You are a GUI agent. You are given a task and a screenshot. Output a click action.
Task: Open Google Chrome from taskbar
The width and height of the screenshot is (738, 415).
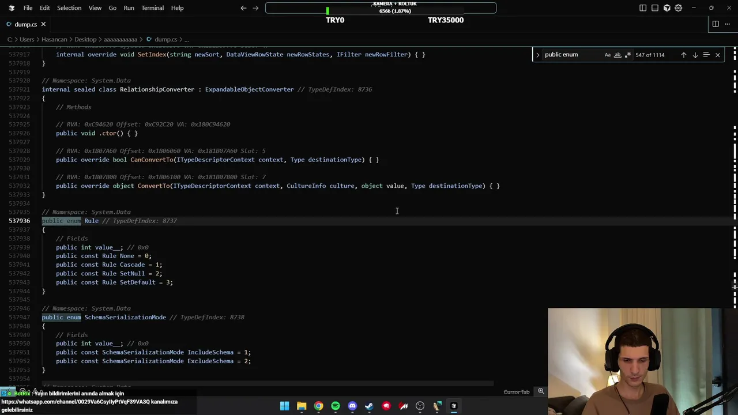click(x=318, y=406)
